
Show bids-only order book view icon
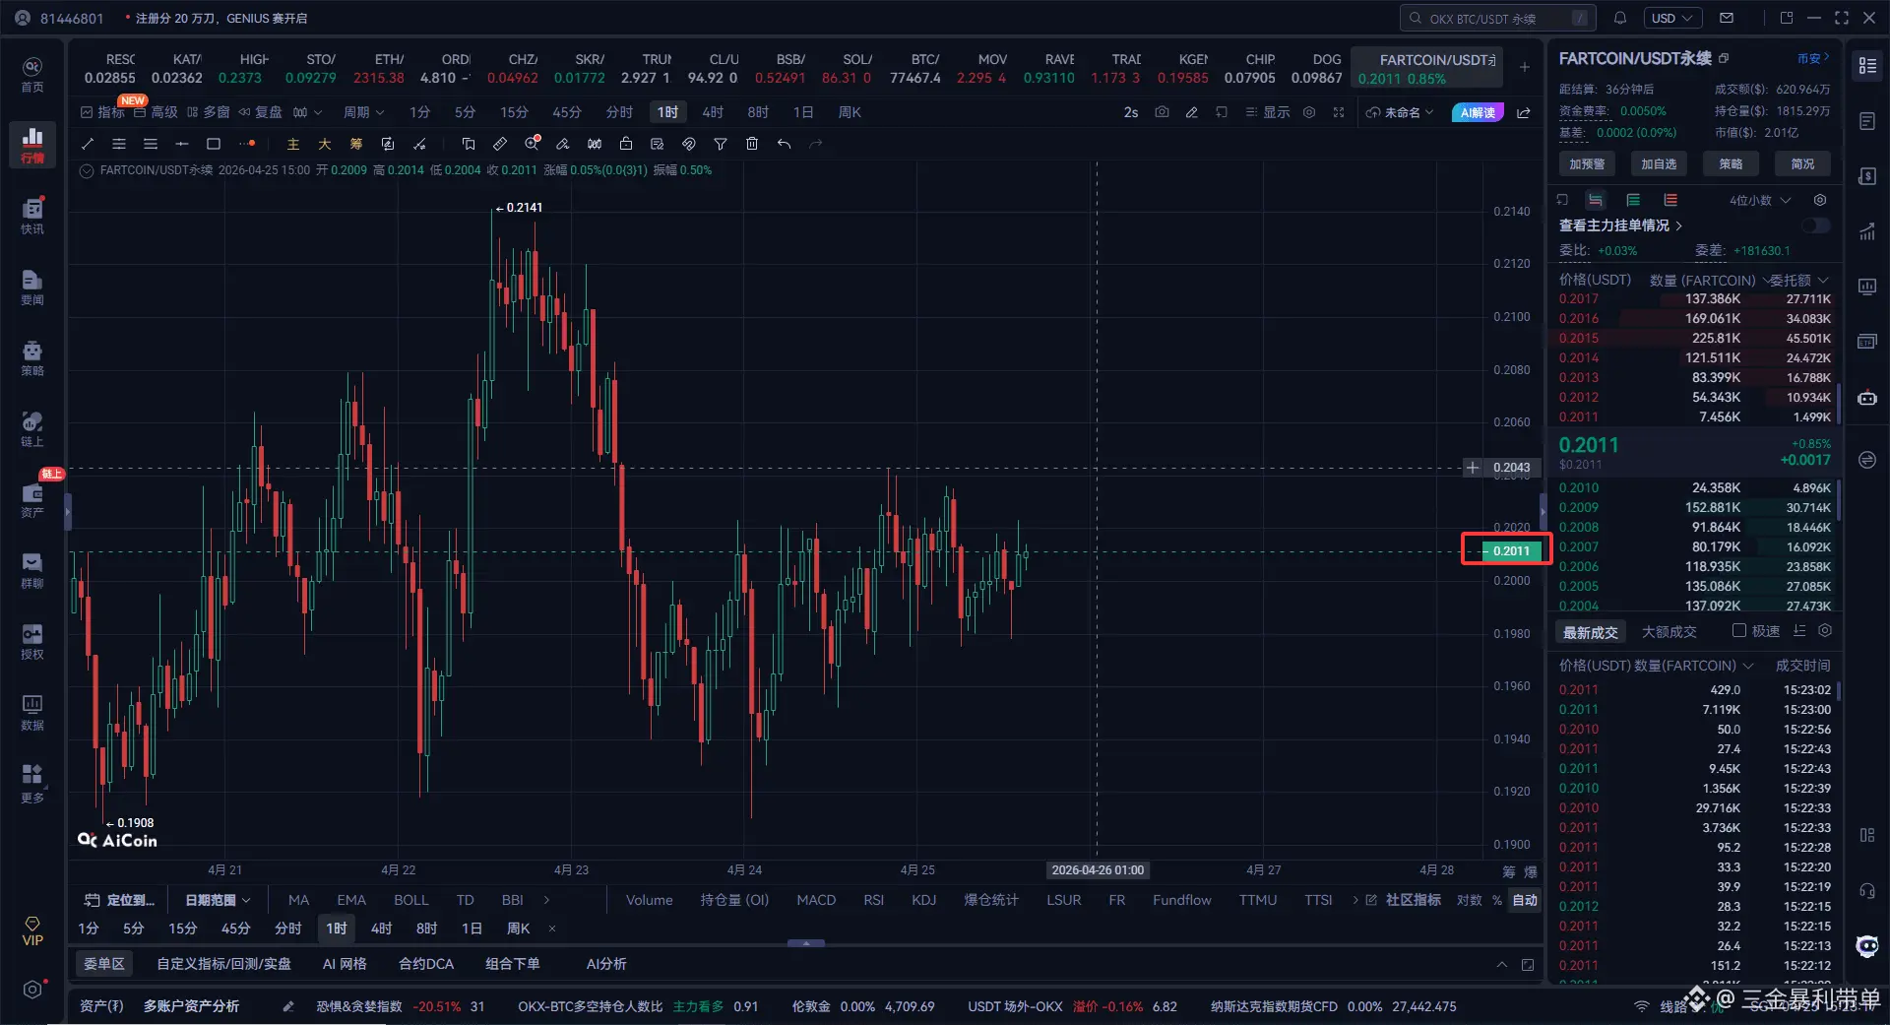pos(1633,200)
